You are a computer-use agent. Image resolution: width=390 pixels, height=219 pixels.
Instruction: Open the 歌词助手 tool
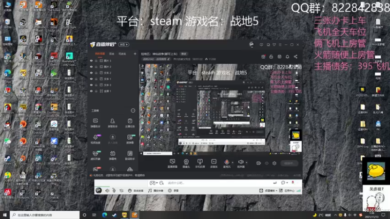click(130, 155)
